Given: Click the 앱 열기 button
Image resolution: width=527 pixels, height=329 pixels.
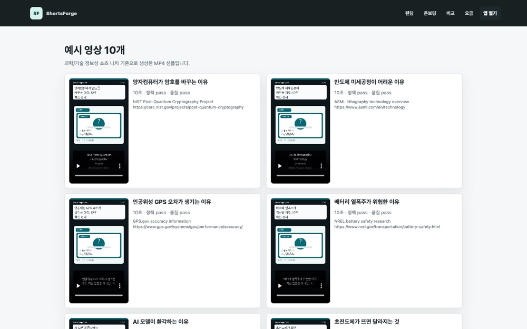Looking at the screenshot, I should pos(490,14).
